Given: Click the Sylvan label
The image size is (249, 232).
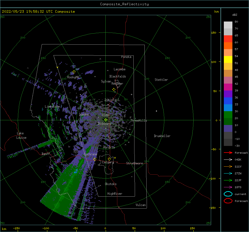Looking at the screenshot, I should (x=106, y=81).
